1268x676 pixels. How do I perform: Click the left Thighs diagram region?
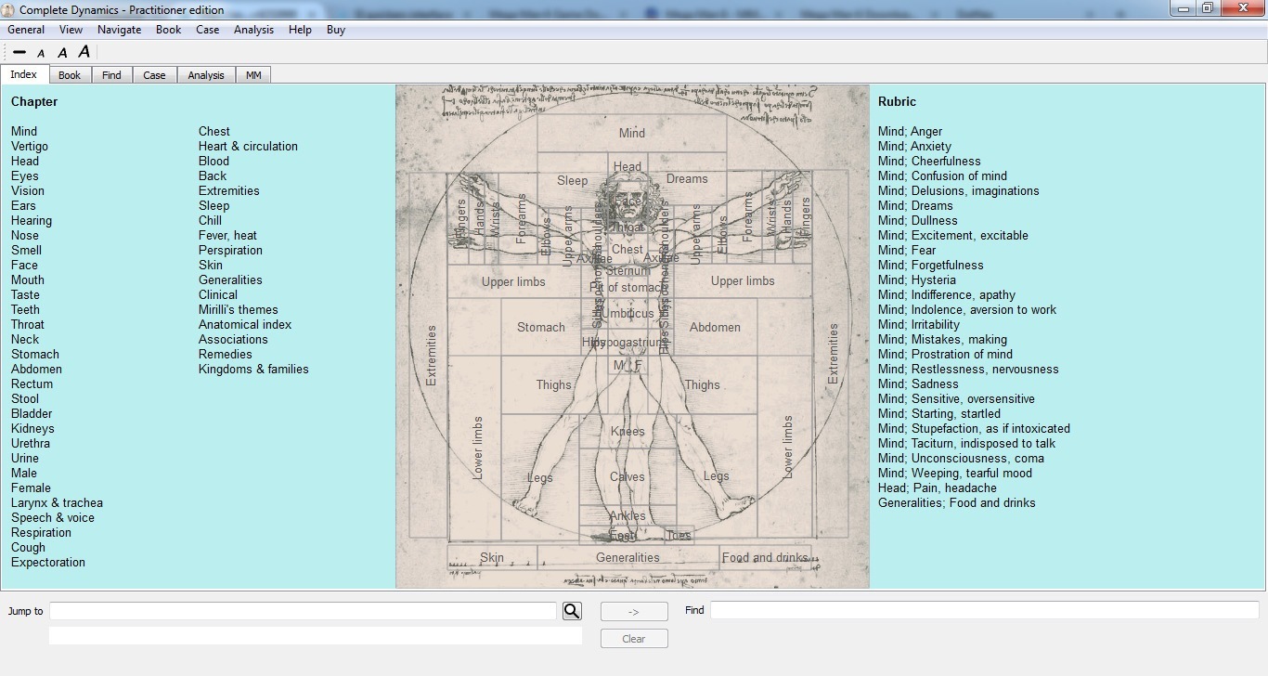pyautogui.click(x=553, y=384)
